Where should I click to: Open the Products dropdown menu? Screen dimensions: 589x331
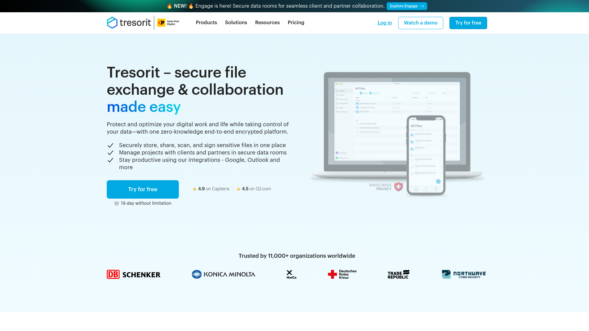206,23
